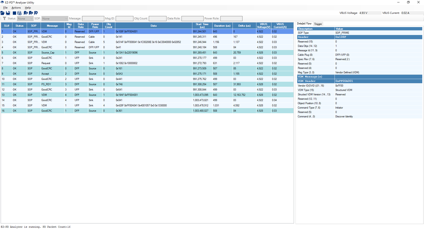Click the Delta (us) column header
Screen dimensions: 424x229
pos(244,26)
